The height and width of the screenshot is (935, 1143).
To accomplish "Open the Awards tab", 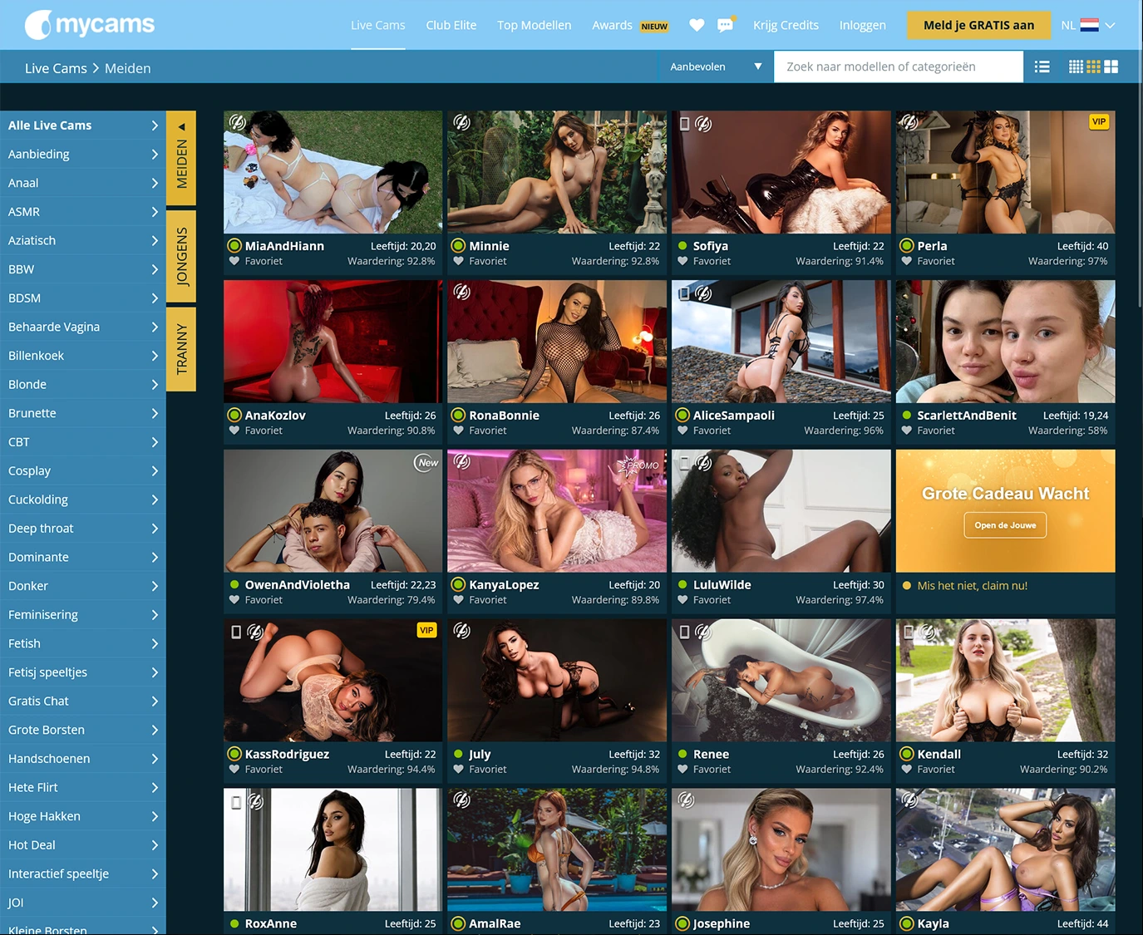I will 630,25.
